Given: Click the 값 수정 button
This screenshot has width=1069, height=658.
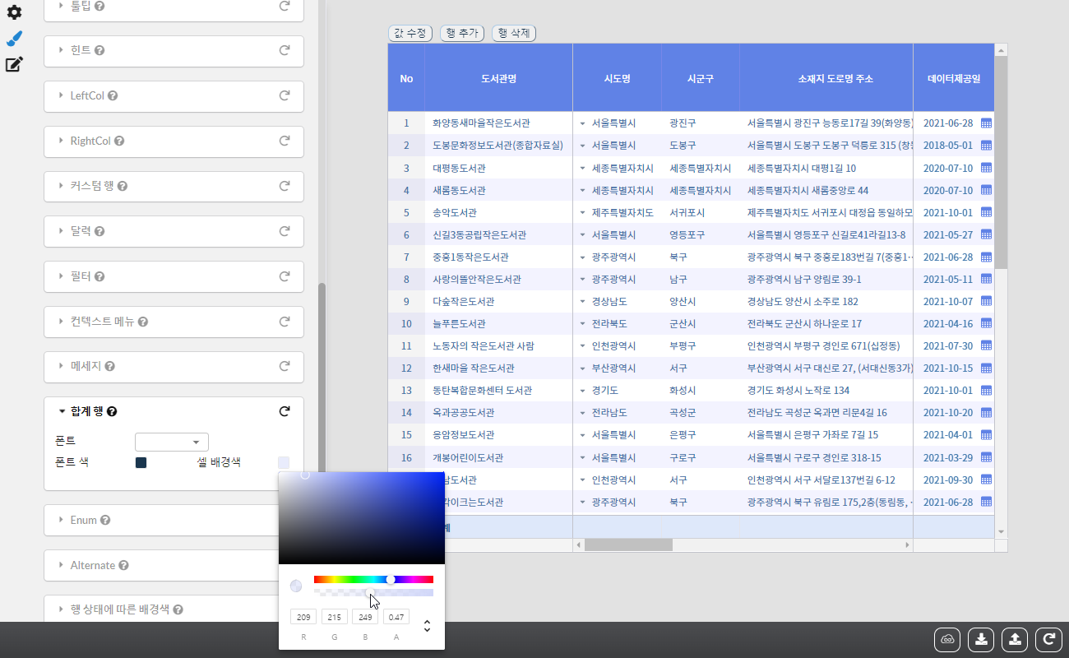Looking at the screenshot, I should click(410, 33).
